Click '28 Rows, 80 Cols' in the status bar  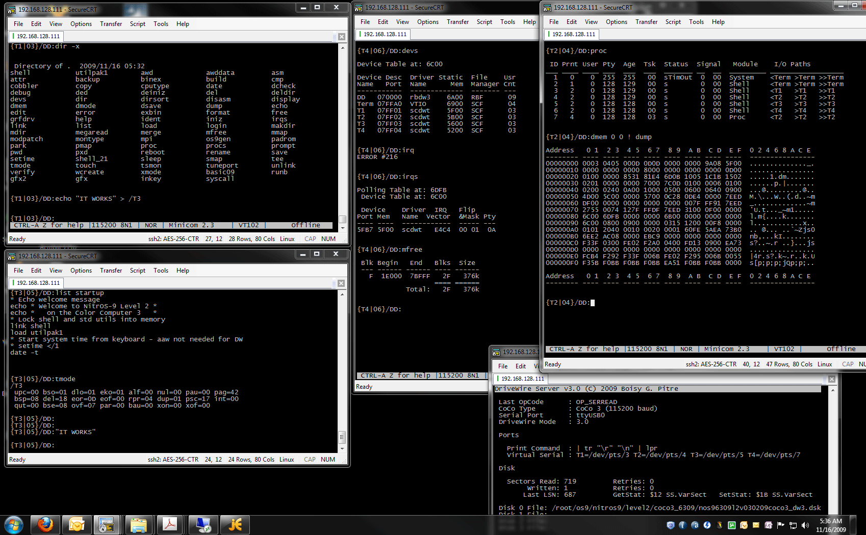click(251, 239)
